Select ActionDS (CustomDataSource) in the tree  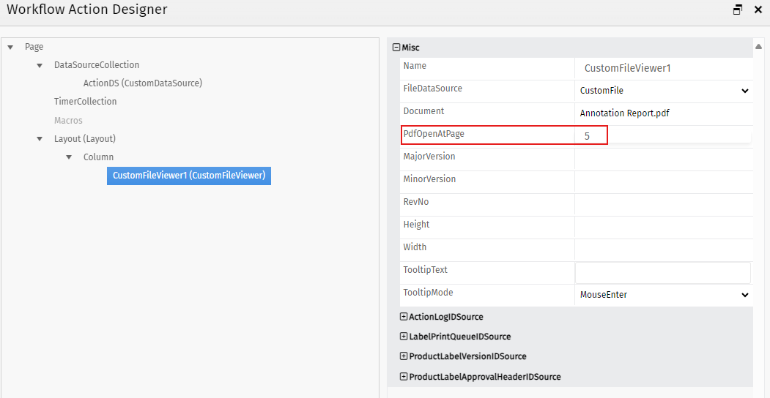(142, 83)
